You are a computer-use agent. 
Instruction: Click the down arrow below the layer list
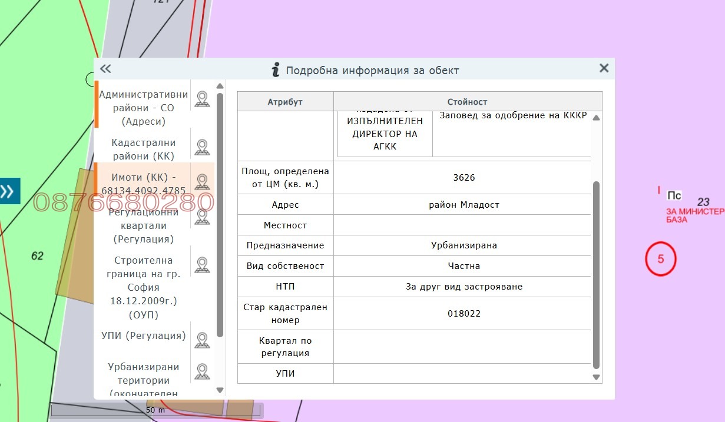[220, 390]
